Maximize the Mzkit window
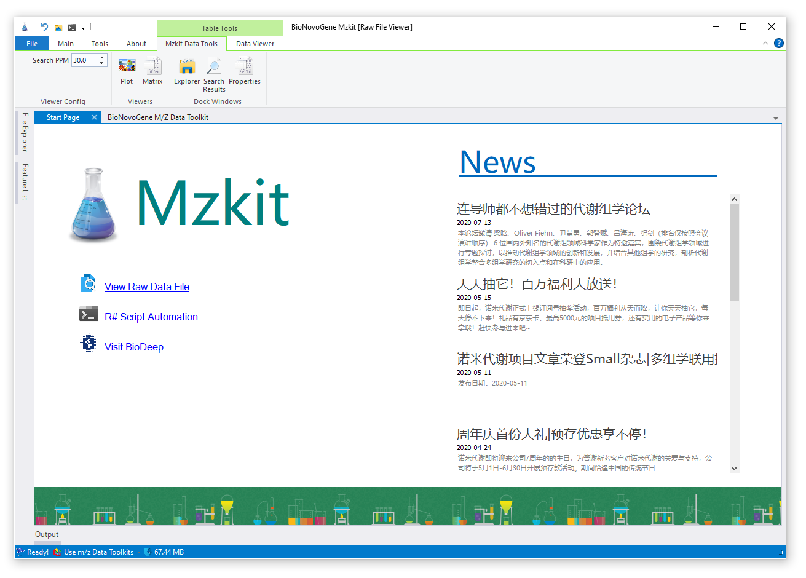 tap(743, 26)
